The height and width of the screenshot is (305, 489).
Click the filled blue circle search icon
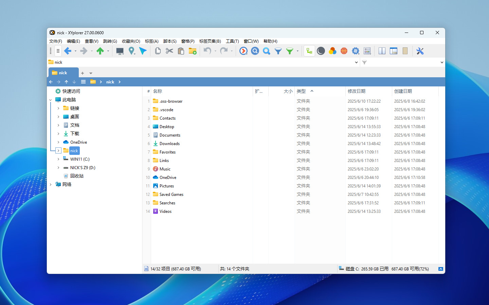click(x=255, y=51)
